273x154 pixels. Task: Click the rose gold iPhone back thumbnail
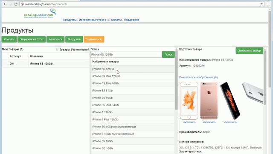point(209,101)
